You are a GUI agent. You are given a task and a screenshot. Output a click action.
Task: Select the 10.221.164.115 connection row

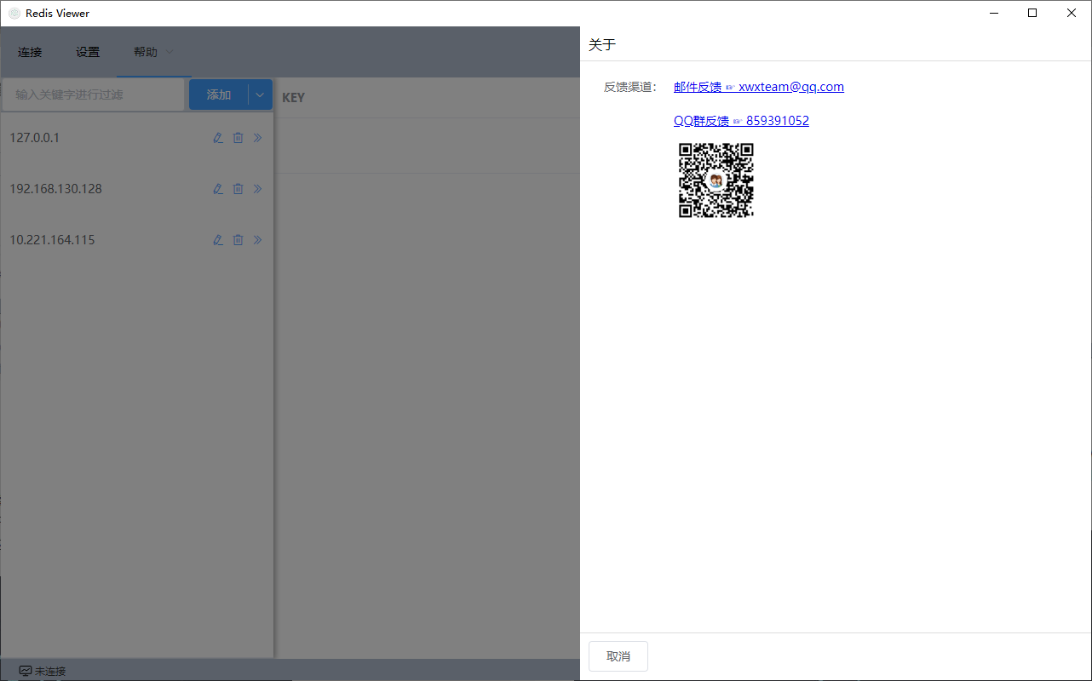click(x=137, y=240)
